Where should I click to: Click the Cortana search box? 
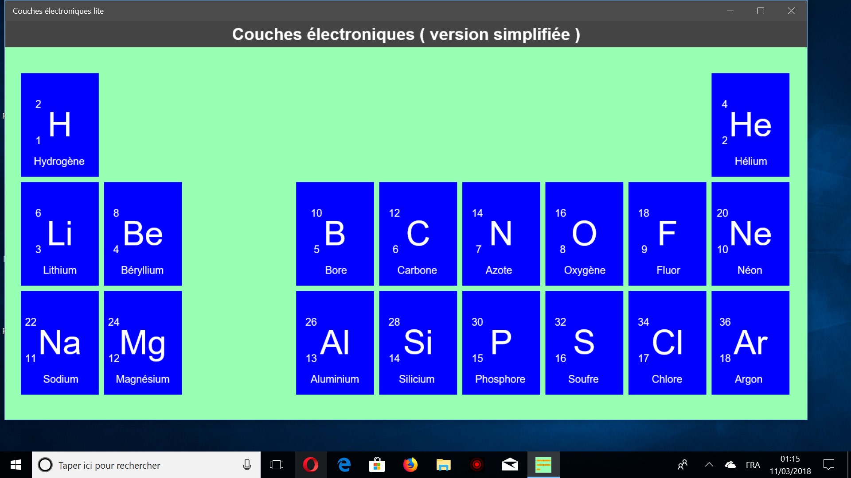click(146, 465)
